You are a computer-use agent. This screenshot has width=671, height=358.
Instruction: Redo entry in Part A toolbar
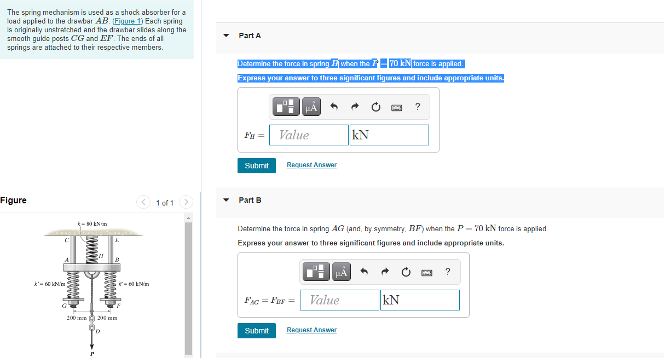point(354,107)
